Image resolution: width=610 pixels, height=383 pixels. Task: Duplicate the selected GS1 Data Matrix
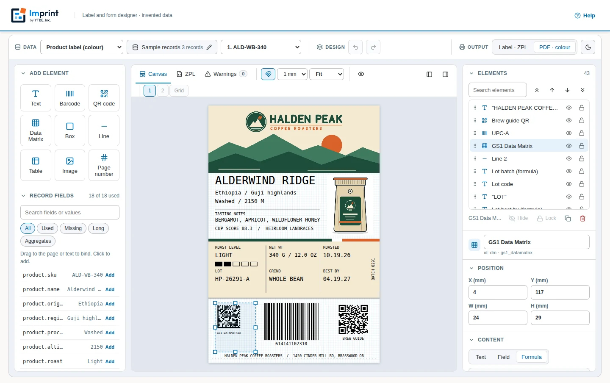pos(568,218)
